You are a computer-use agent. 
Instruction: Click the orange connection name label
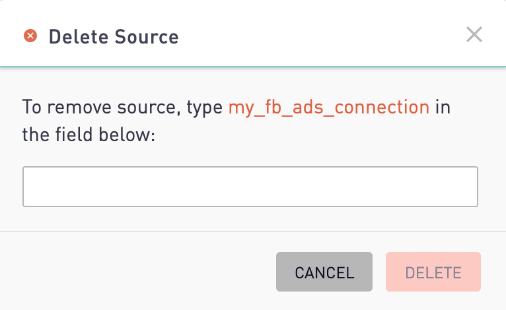tap(329, 107)
